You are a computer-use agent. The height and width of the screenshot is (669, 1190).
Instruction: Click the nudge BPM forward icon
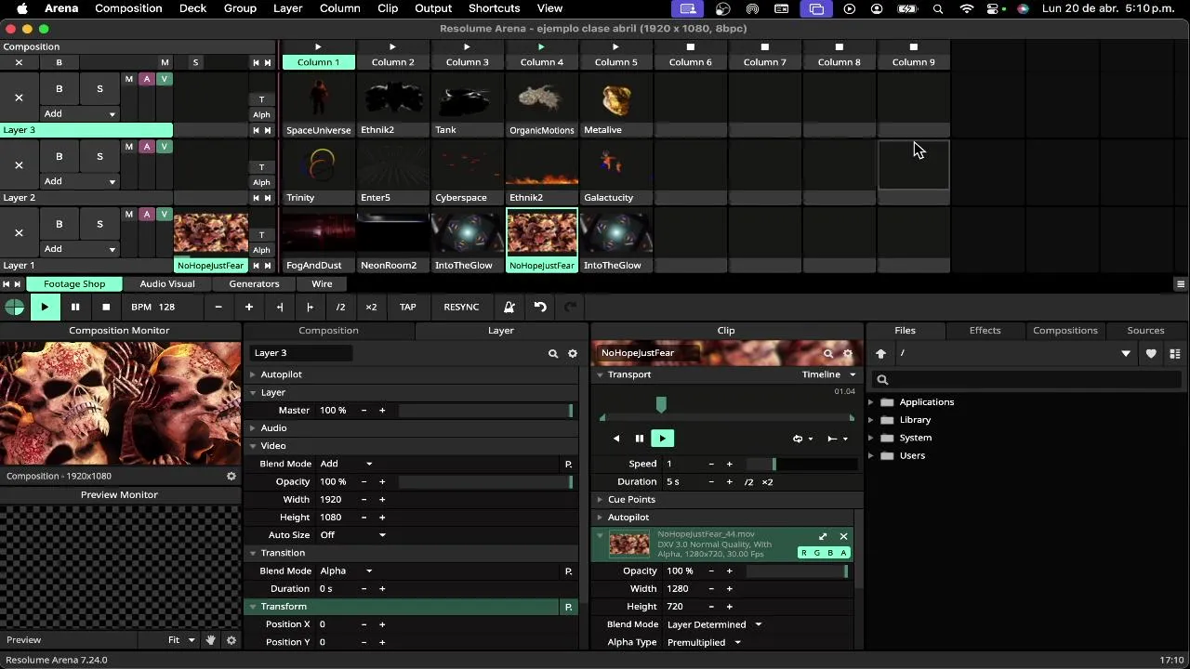[310, 308]
